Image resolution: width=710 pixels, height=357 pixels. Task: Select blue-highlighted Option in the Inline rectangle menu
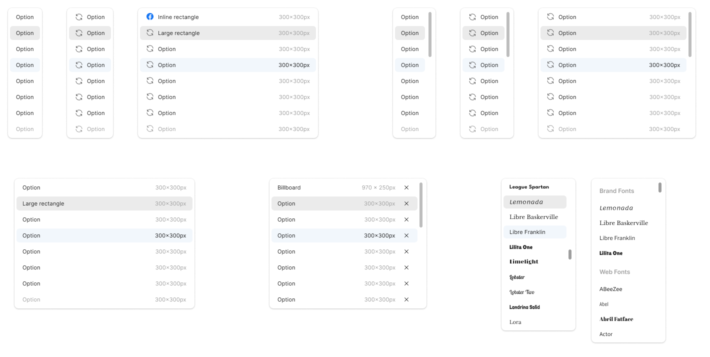(228, 65)
